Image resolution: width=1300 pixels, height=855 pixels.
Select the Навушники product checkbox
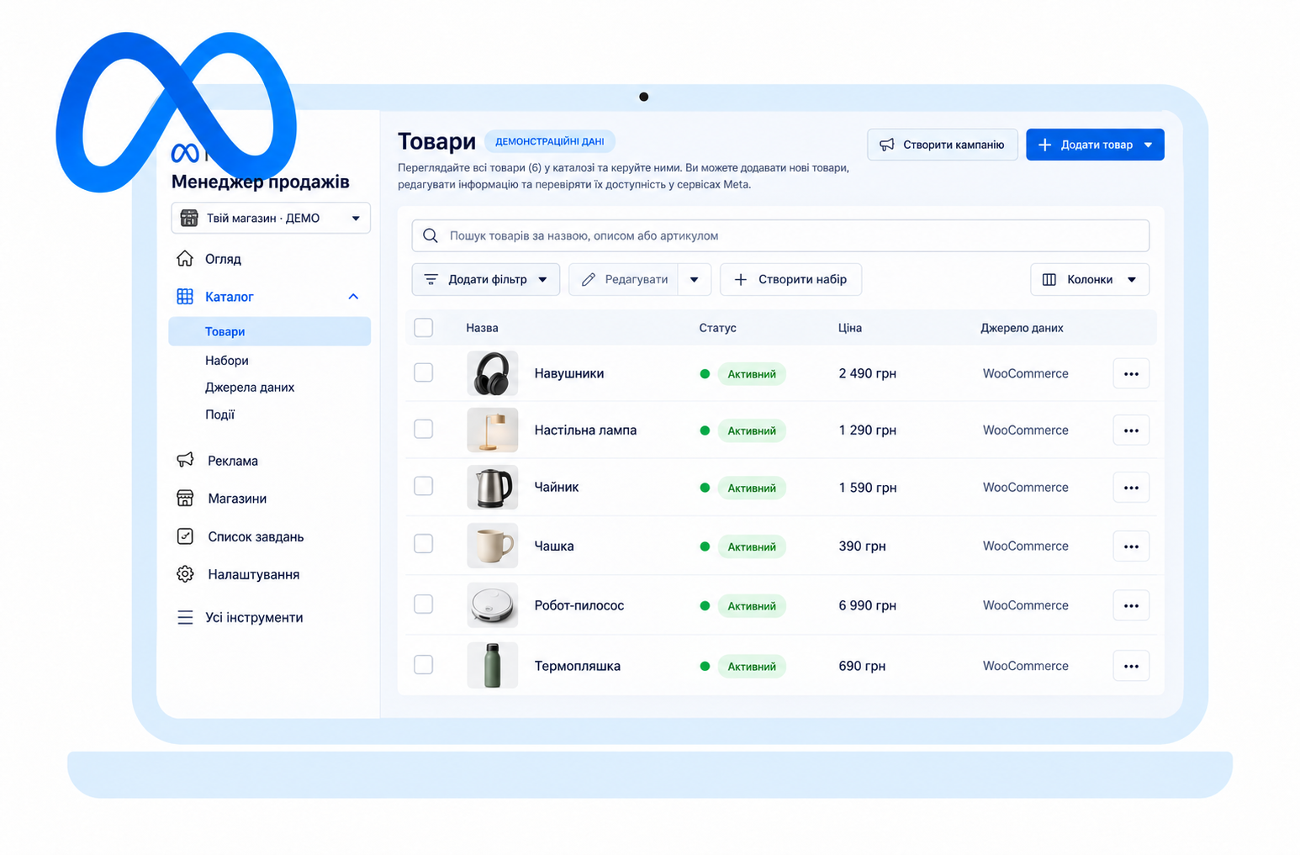424,372
